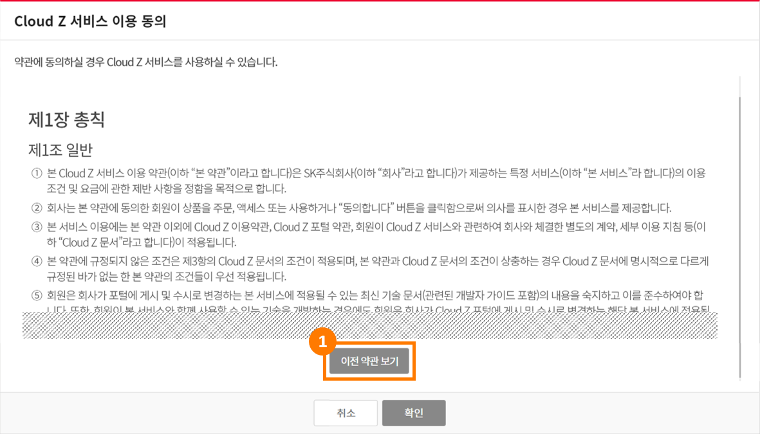Click the 제1조 일반 article heading

pos(60,150)
